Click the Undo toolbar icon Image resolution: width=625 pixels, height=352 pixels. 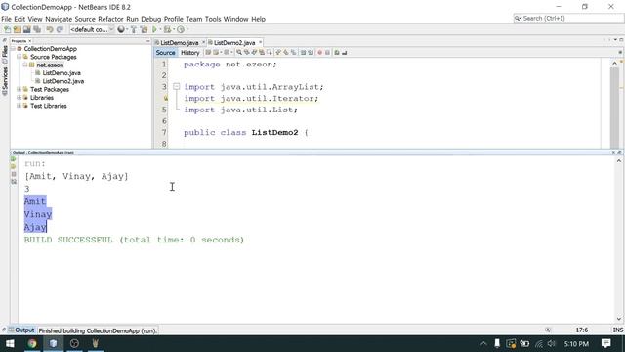pyautogui.click(x=50, y=29)
